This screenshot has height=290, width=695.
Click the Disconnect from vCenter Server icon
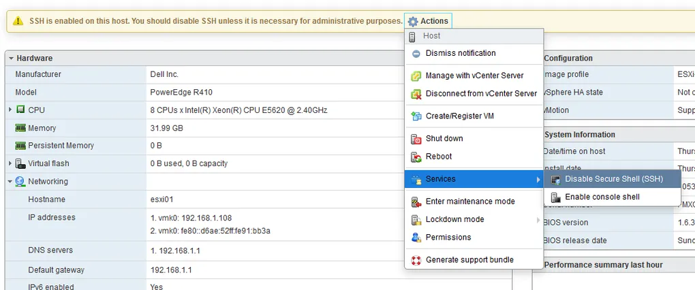(416, 94)
